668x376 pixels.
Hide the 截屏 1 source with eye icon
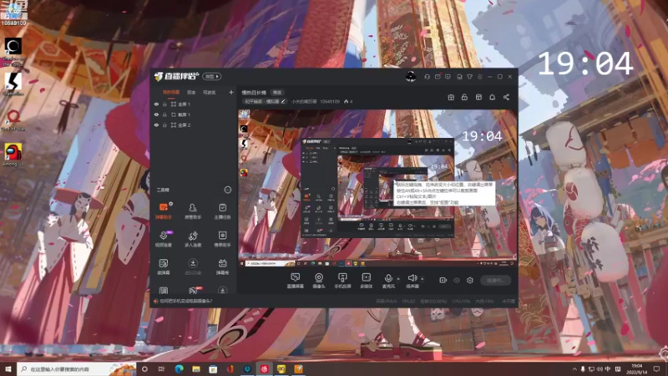click(156, 114)
